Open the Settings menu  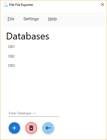[31, 19]
